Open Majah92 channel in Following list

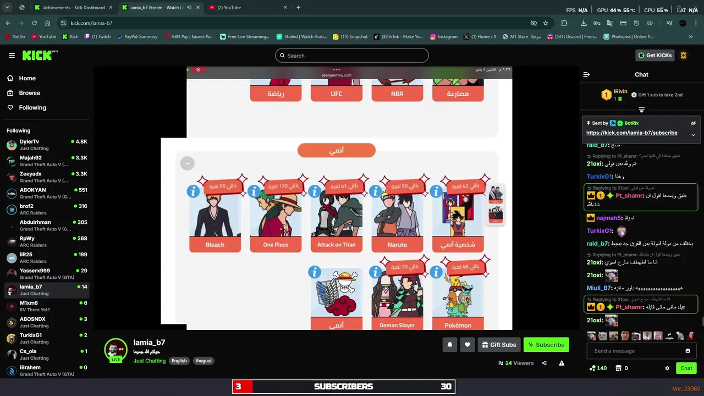(x=47, y=161)
